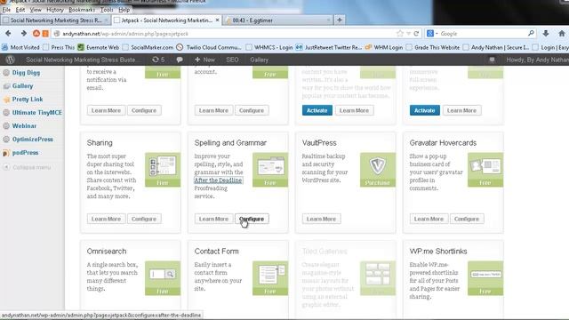Click the reload page icon

coord(416,34)
